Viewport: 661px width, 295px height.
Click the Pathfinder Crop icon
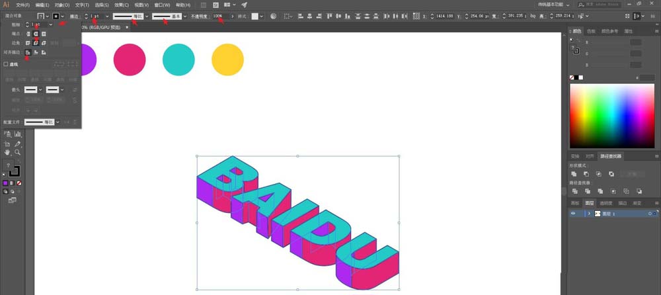tap(613, 191)
